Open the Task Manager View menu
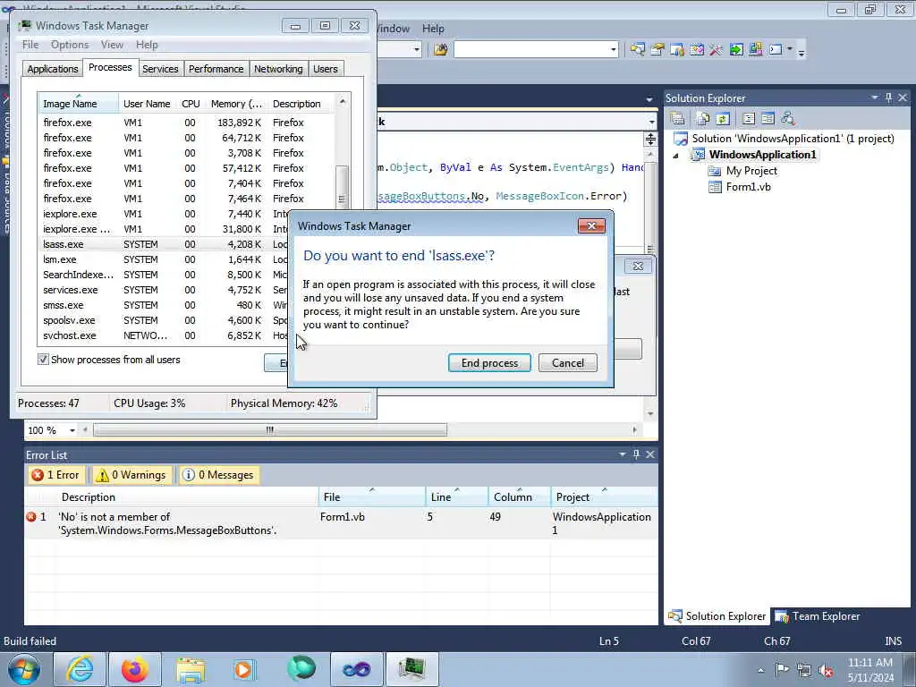The height and width of the screenshot is (687, 916). [x=112, y=45]
